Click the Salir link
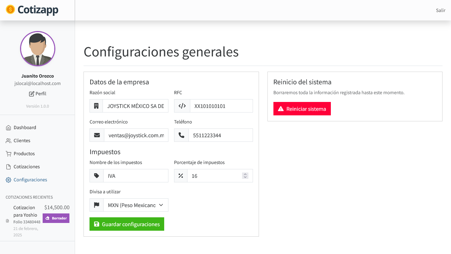Viewport: 451px width, 254px height. coord(440,11)
